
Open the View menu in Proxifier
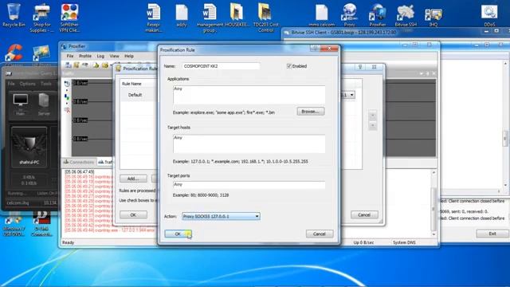[114, 56]
